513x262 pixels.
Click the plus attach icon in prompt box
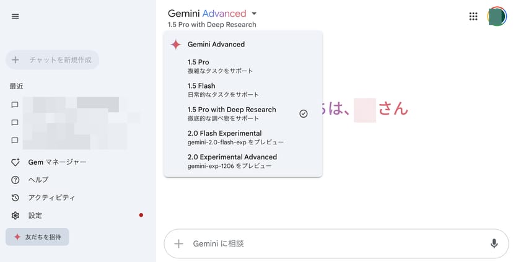179,243
